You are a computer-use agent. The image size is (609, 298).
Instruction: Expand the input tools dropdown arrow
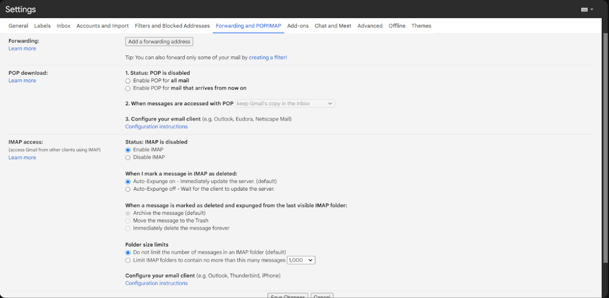[592, 9]
